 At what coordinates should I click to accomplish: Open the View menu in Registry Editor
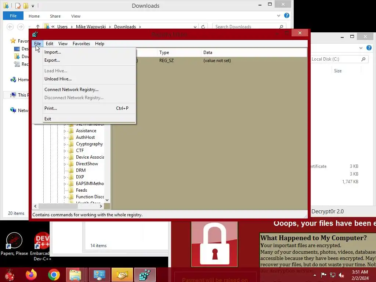tap(63, 44)
